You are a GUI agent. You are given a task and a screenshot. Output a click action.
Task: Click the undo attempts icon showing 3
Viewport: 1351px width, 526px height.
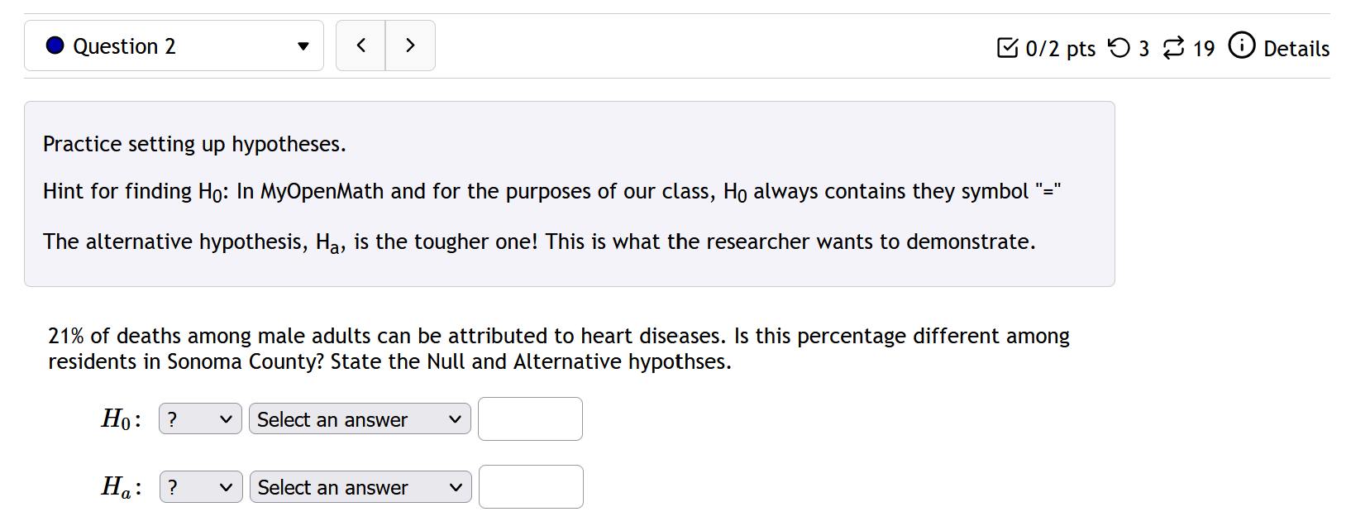pos(1121,48)
